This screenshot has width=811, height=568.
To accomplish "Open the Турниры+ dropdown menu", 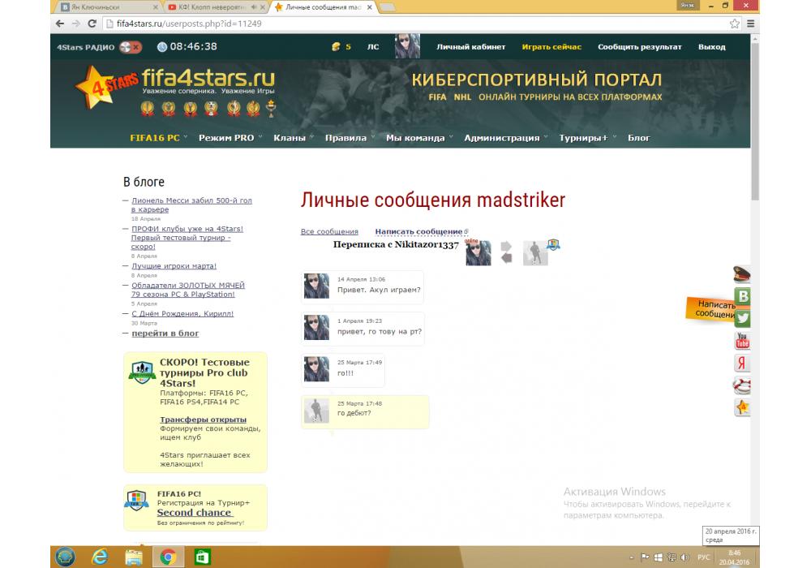I will pyautogui.click(x=587, y=138).
